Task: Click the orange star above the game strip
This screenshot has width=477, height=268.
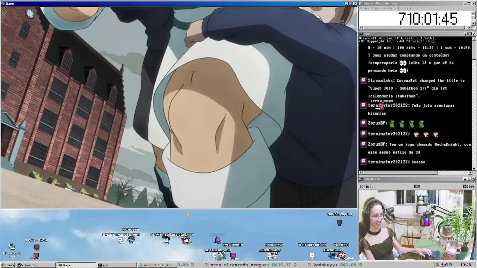Action: coord(188,214)
